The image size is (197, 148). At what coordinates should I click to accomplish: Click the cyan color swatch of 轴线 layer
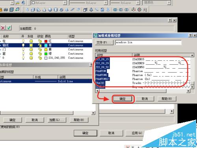pyautogui.click(x=46, y=45)
